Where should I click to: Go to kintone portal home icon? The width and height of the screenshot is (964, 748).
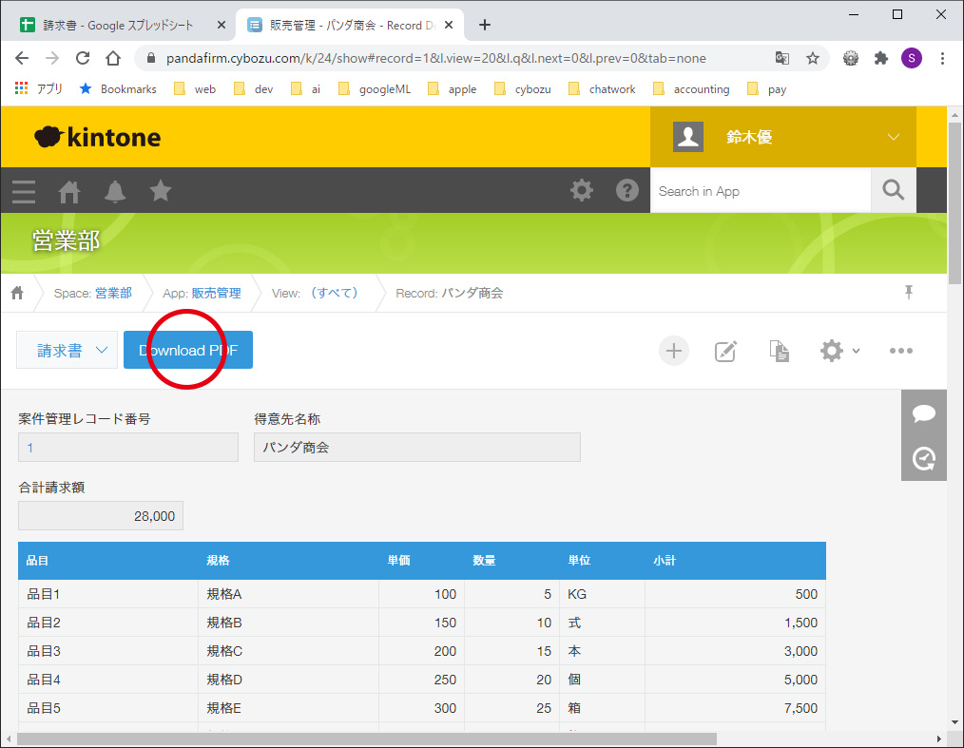pos(69,191)
